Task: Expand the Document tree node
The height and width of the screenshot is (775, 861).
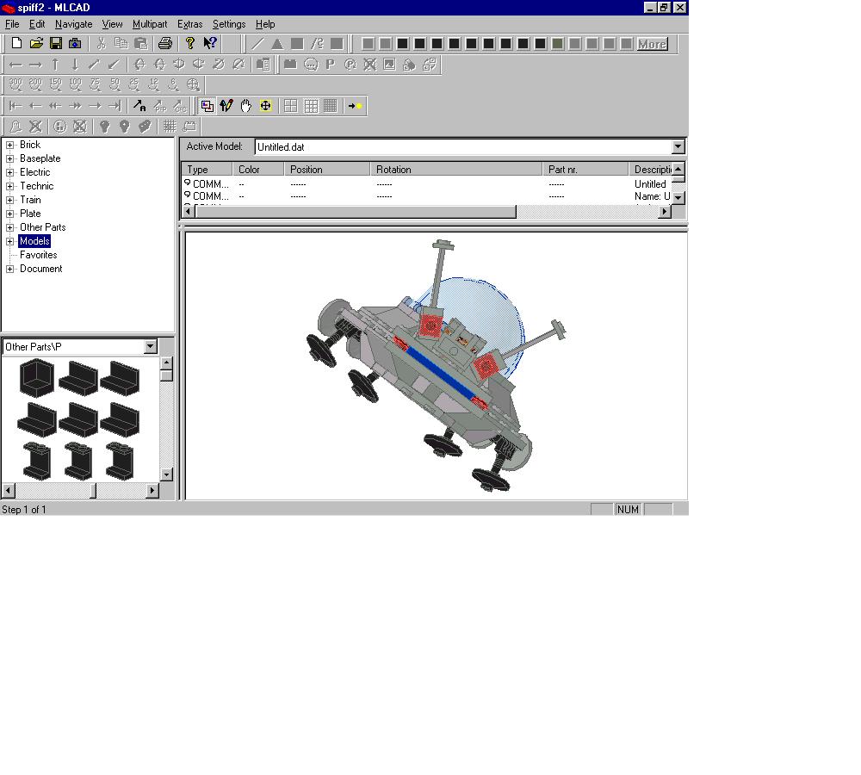Action: coord(9,270)
